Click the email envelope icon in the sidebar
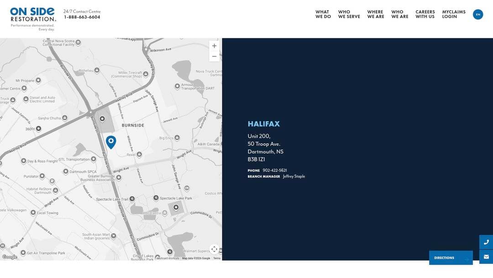This screenshot has width=493, height=278. pyautogui.click(x=486, y=257)
